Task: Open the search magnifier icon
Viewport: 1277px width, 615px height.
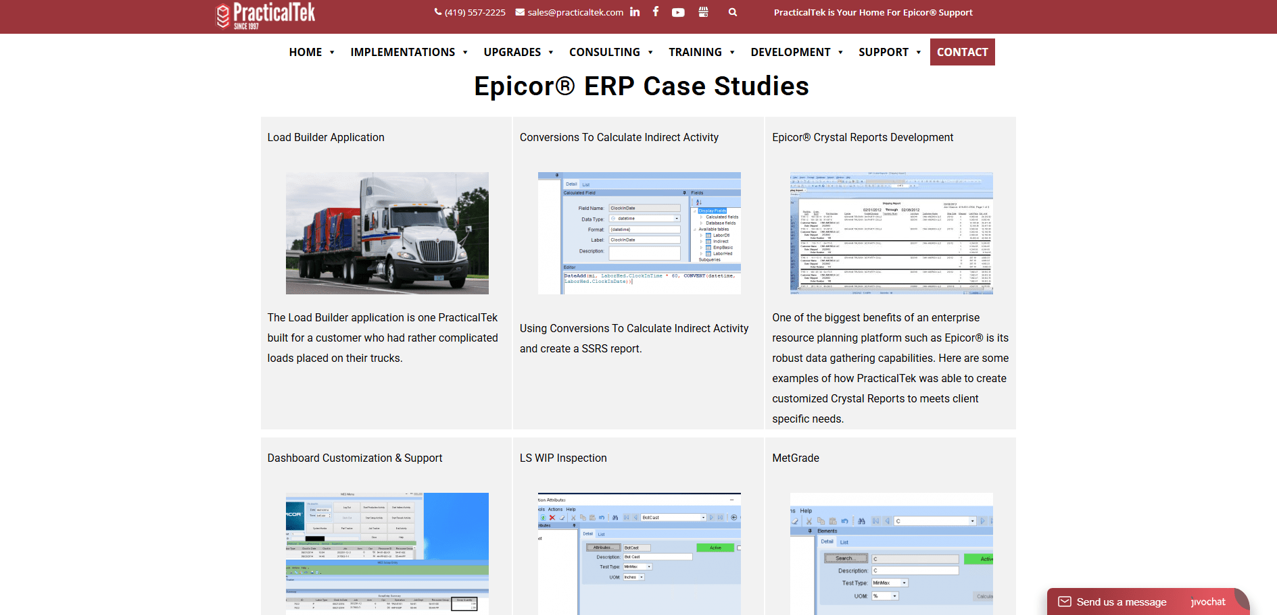Action: tap(733, 12)
